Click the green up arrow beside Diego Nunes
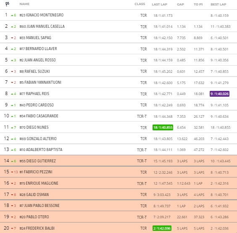The width and height of the screenshot is (237, 233). (x=12, y=128)
